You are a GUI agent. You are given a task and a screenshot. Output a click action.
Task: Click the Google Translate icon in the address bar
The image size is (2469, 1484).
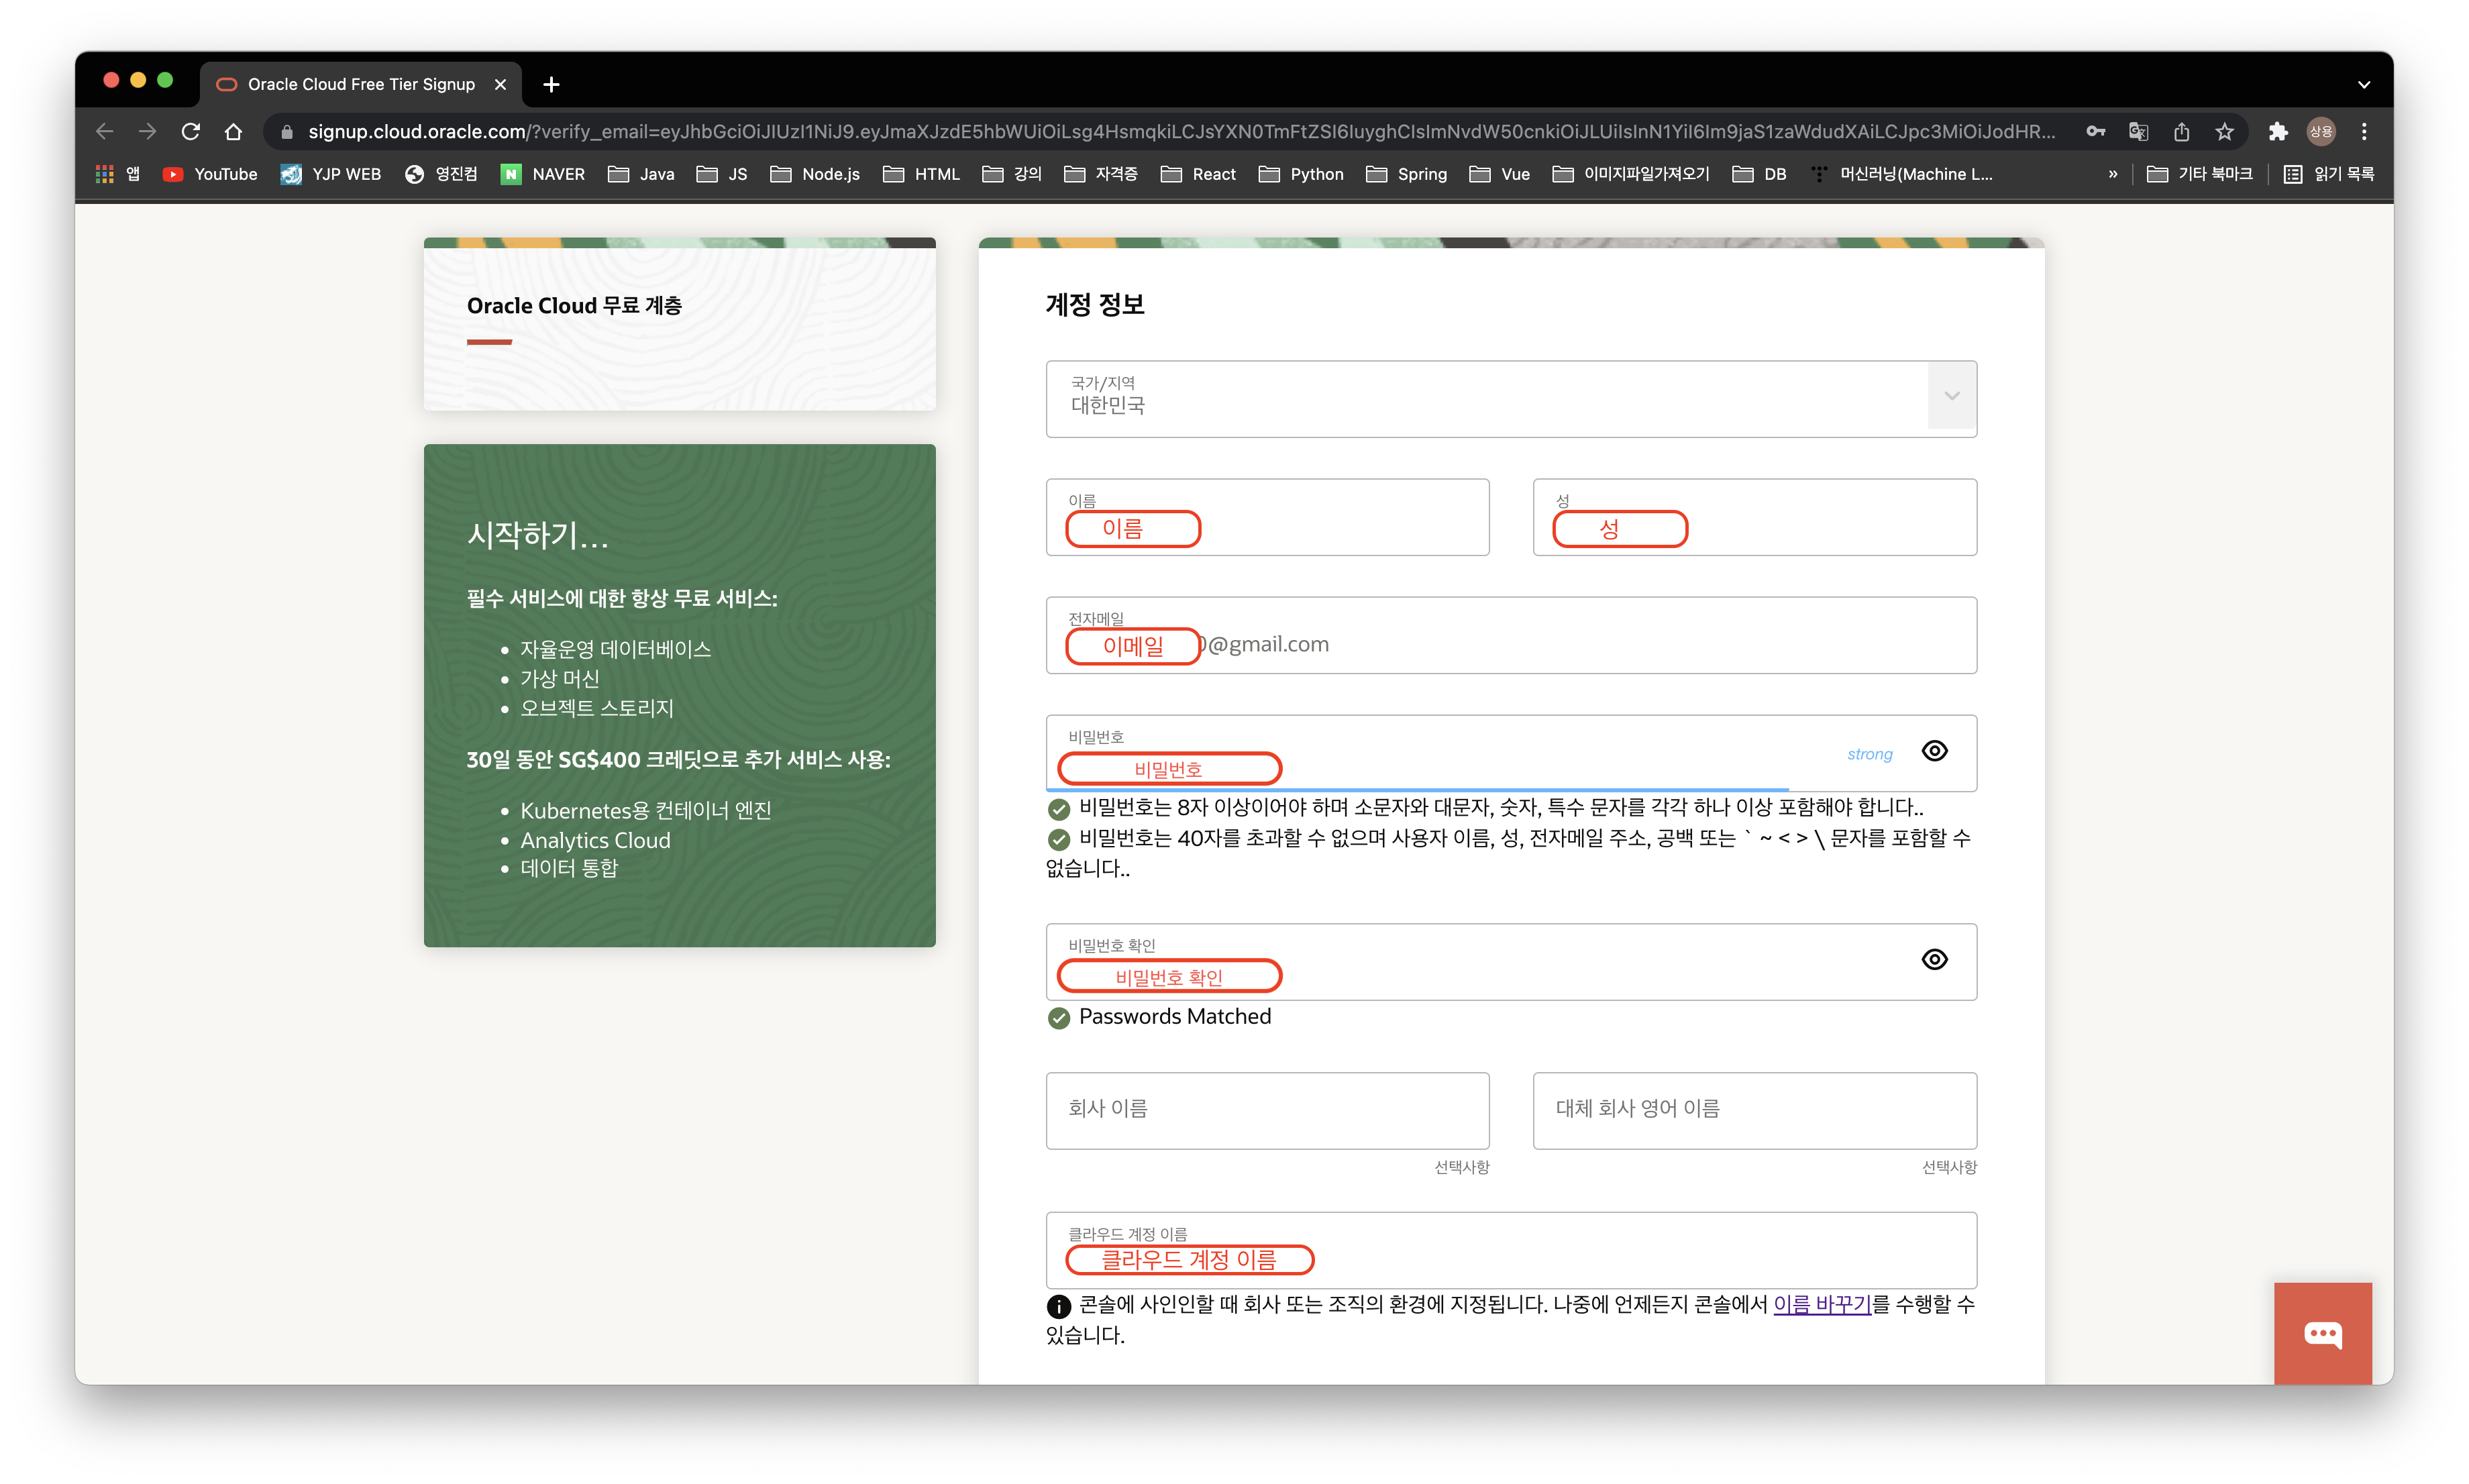click(2138, 131)
